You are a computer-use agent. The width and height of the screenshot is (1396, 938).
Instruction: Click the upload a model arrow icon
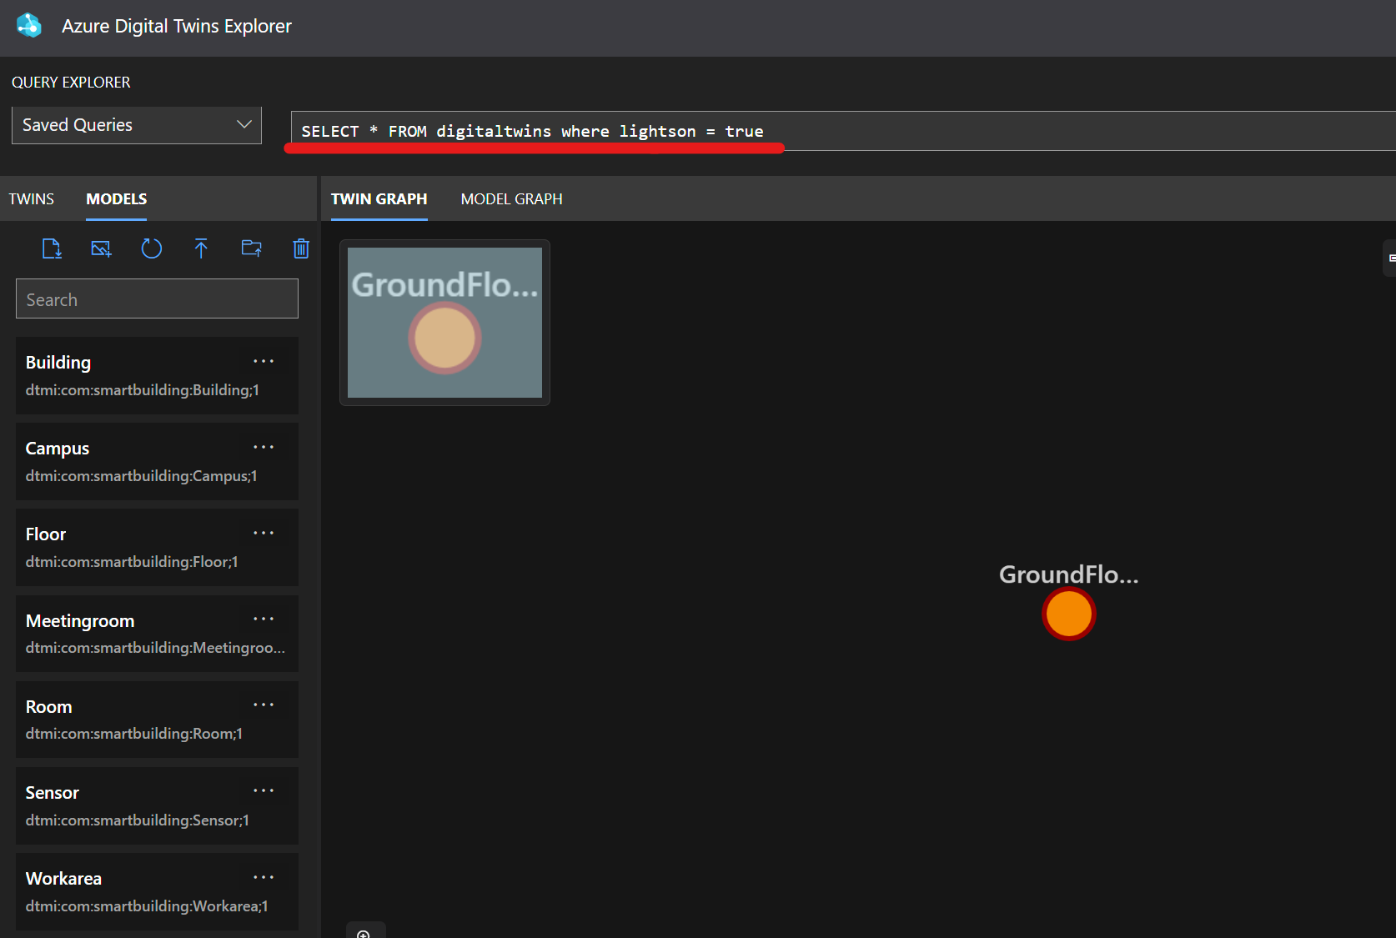[201, 248]
